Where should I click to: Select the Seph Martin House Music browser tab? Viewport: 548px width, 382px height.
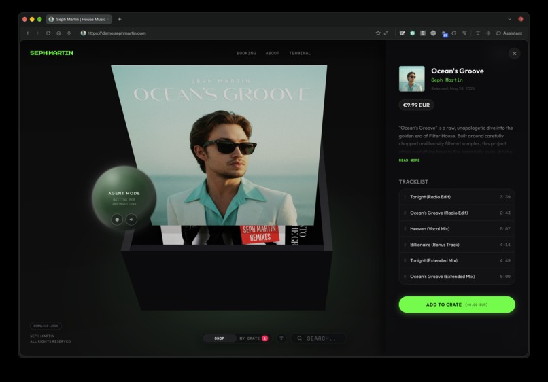pos(79,19)
